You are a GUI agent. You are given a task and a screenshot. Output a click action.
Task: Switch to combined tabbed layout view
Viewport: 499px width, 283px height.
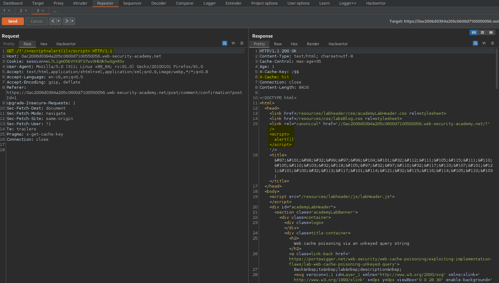[x=491, y=32]
